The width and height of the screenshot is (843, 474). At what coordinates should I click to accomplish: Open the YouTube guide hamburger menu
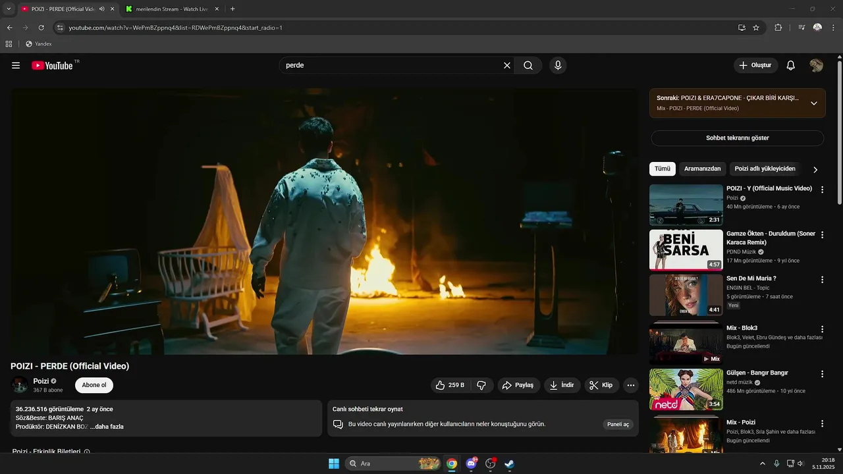click(x=16, y=65)
